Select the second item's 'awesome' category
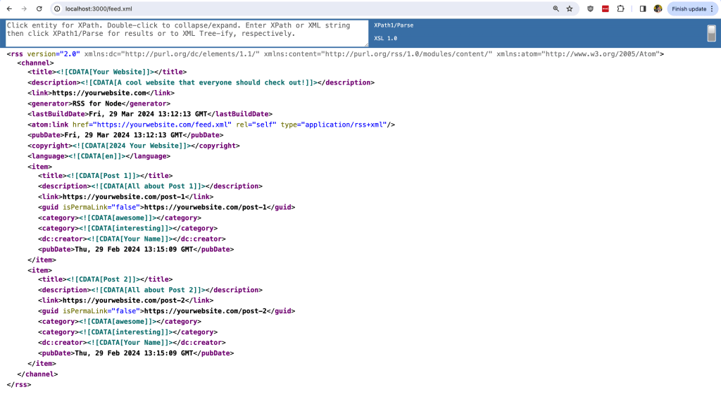The height and width of the screenshot is (399, 721). [x=120, y=322]
